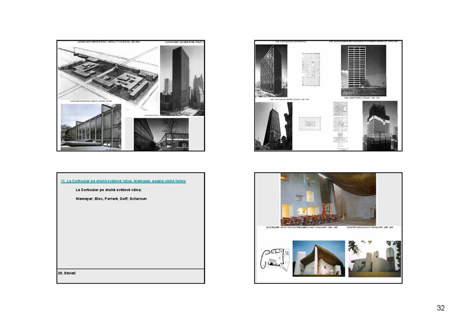Select the chapel exterior photo with blue sky

click(319, 258)
